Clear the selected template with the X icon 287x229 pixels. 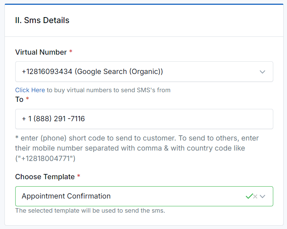click(x=255, y=196)
